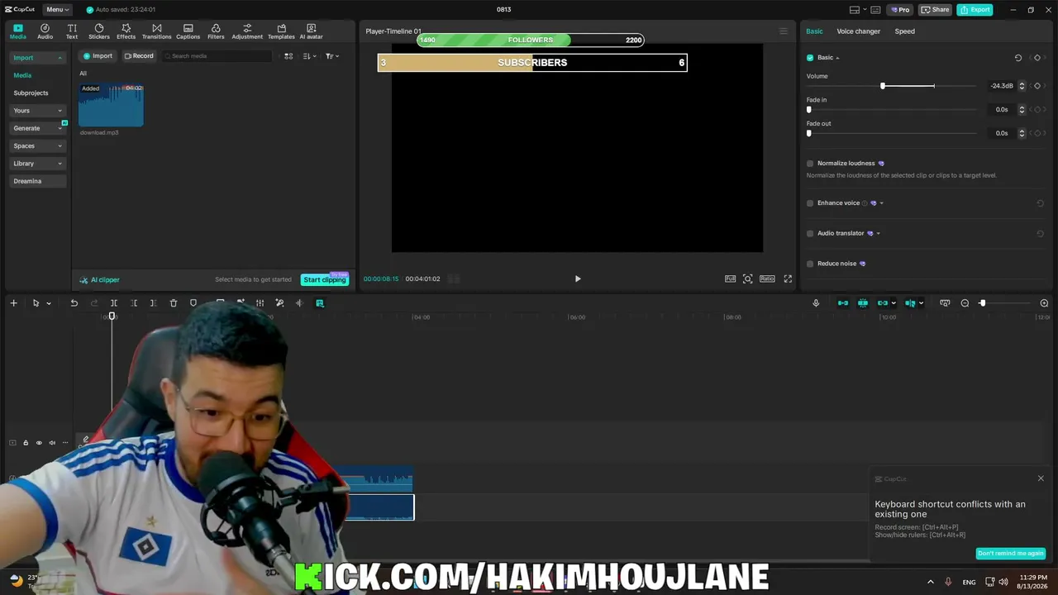Image resolution: width=1058 pixels, height=595 pixels.
Task: Toggle the preview axis option
Action: click(910, 303)
